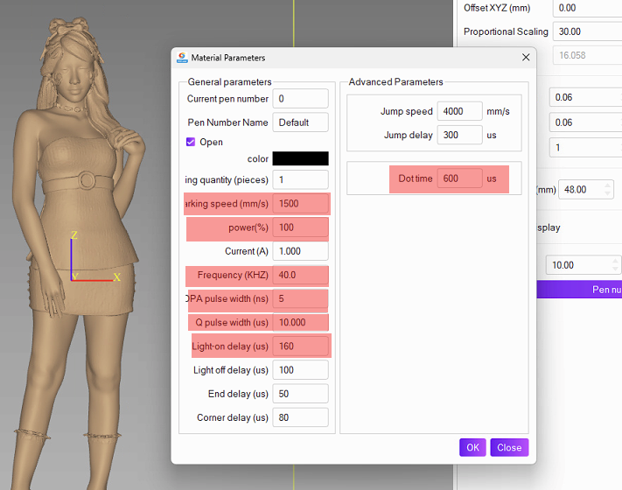Click the Jump delay value field

(460, 135)
